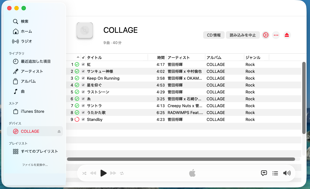Skip to previous track
The height and width of the screenshot is (189, 310).
93,173
